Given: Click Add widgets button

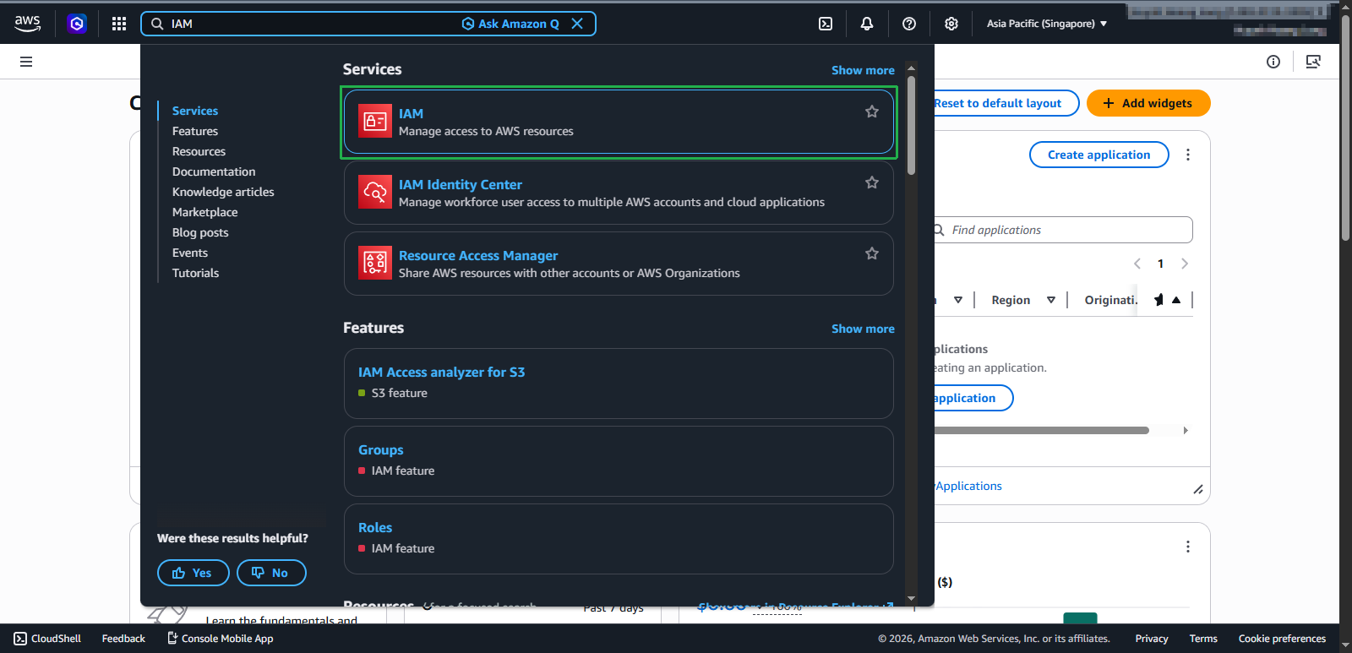Looking at the screenshot, I should click(1148, 103).
